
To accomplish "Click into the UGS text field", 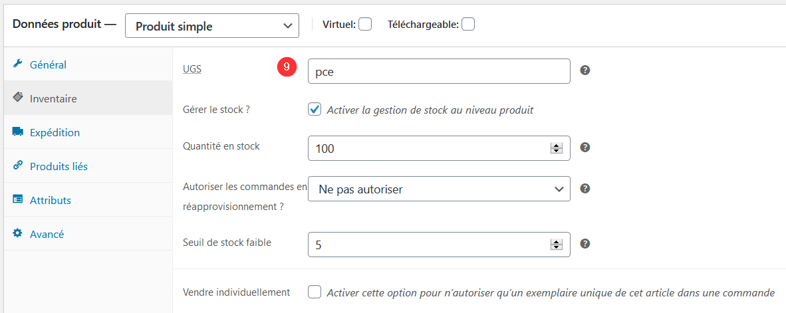I will [x=439, y=71].
